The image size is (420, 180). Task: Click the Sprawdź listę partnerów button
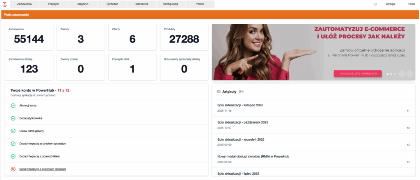click(358, 74)
